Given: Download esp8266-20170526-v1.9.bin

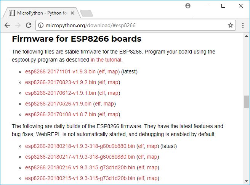Looking at the screenshot, I should [x=58, y=104].
